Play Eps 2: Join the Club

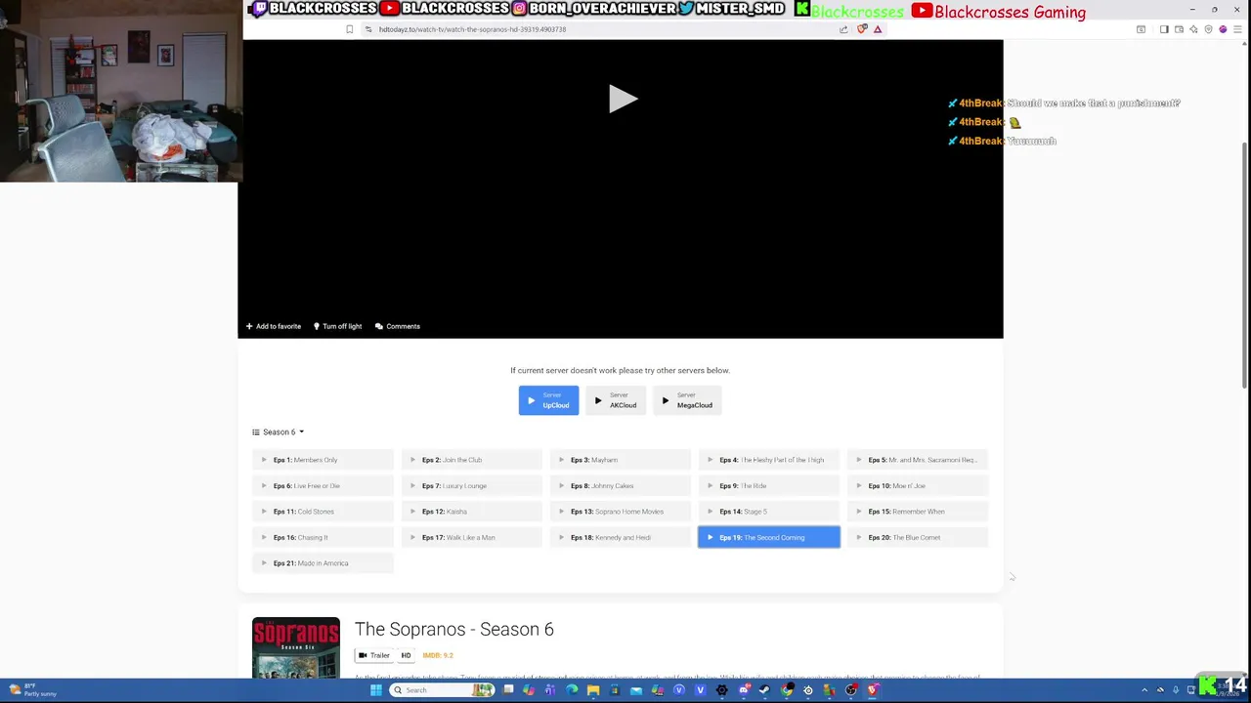point(471,460)
